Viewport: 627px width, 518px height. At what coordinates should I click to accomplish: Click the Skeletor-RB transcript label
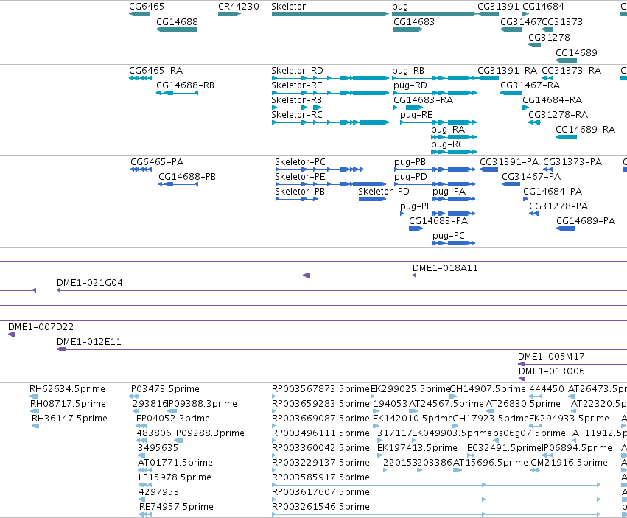(x=296, y=100)
